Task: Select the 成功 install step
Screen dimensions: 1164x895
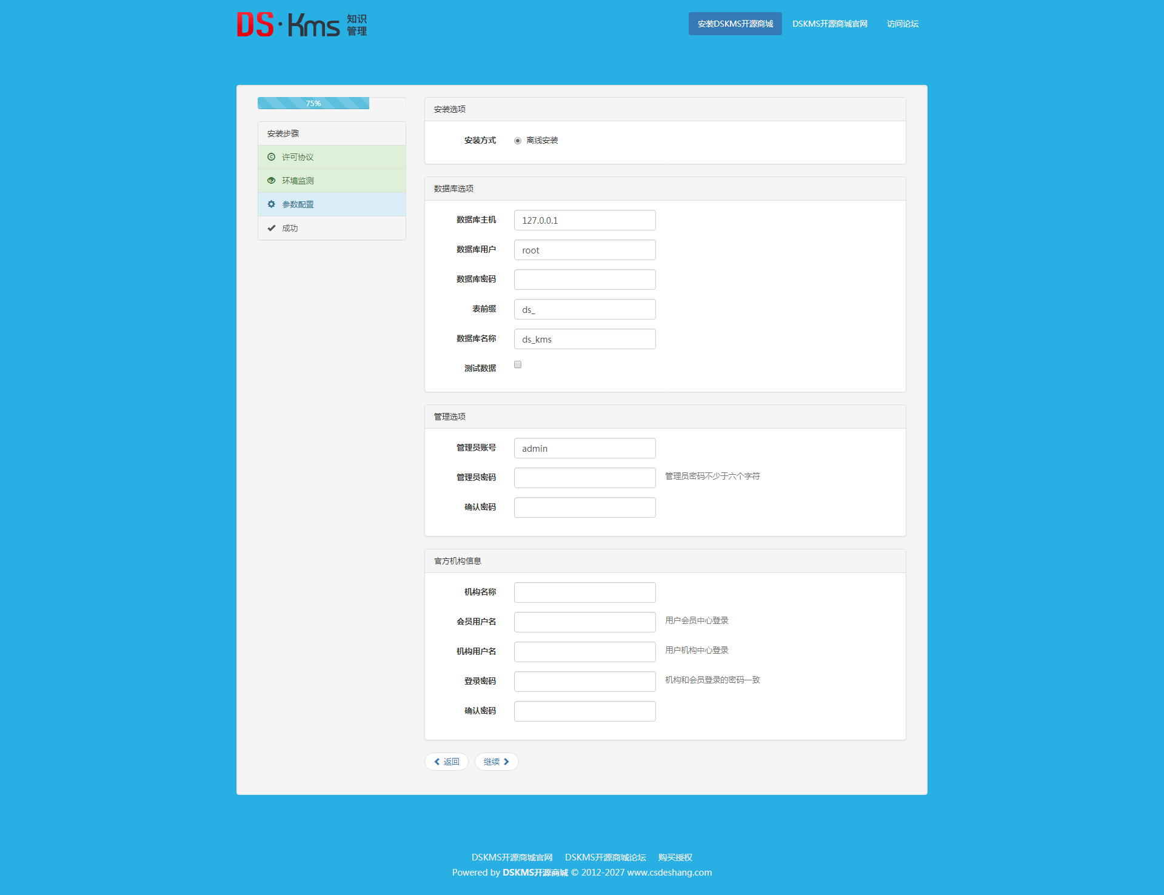Action: pyautogui.click(x=332, y=228)
